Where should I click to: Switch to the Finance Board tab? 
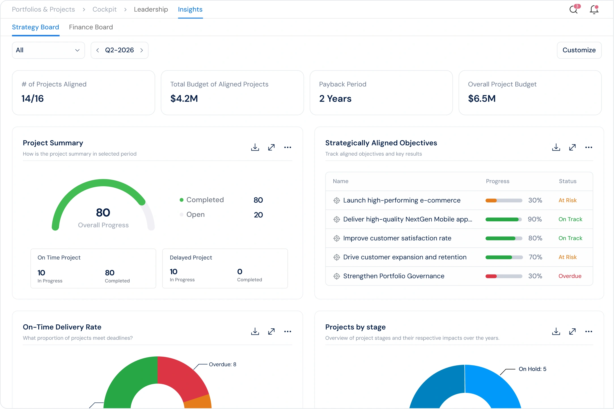[x=91, y=27]
